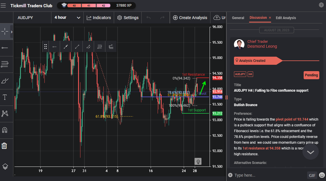
Task: Open the layers object tree icon
Action: [5, 166]
